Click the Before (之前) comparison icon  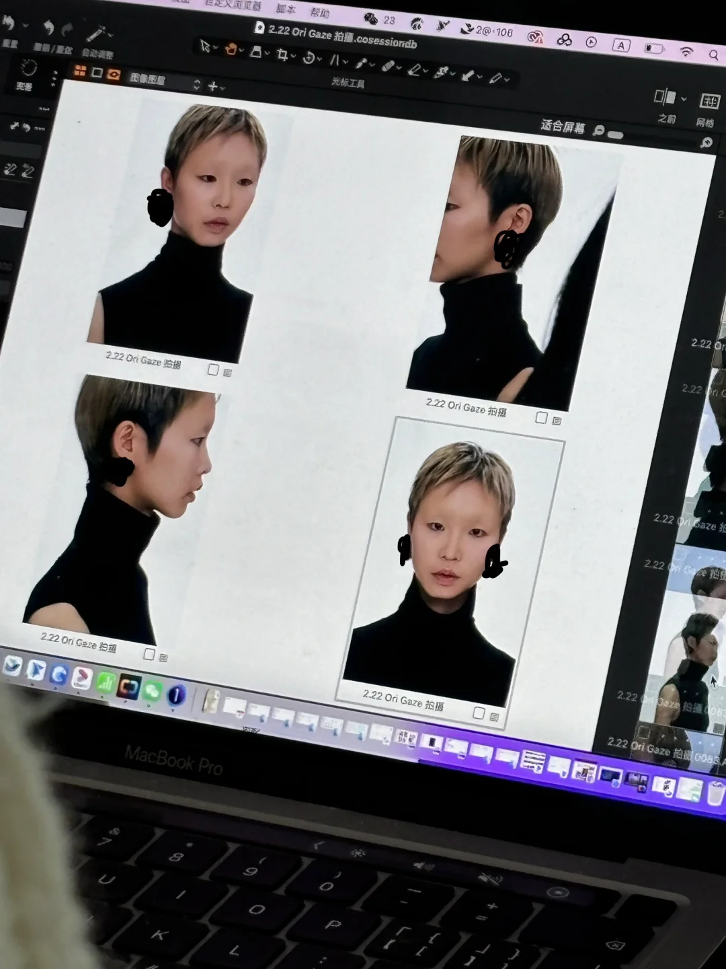point(665,97)
